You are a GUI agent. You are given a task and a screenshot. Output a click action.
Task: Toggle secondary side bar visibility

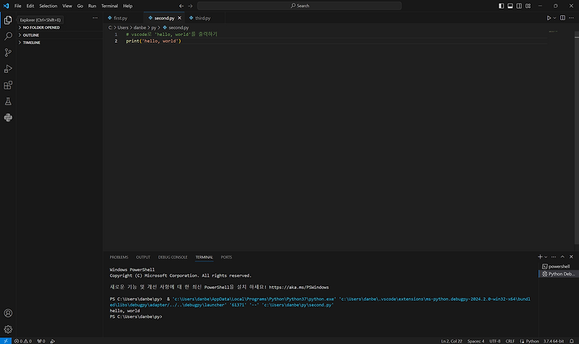pyautogui.click(x=519, y=6)
